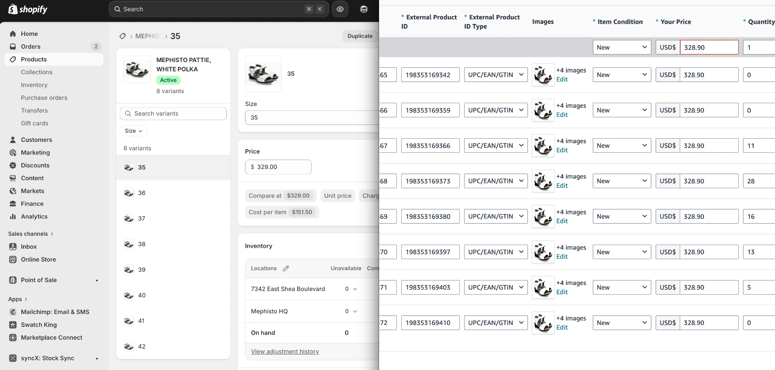Open the Size filter dropdown
Screen dimensions: 775x370
pos(134,131)
